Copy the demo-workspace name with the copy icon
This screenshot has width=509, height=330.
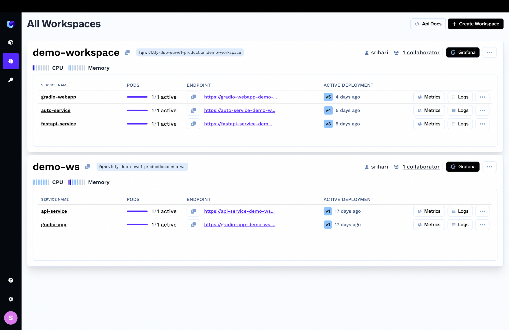pos(127,52)
